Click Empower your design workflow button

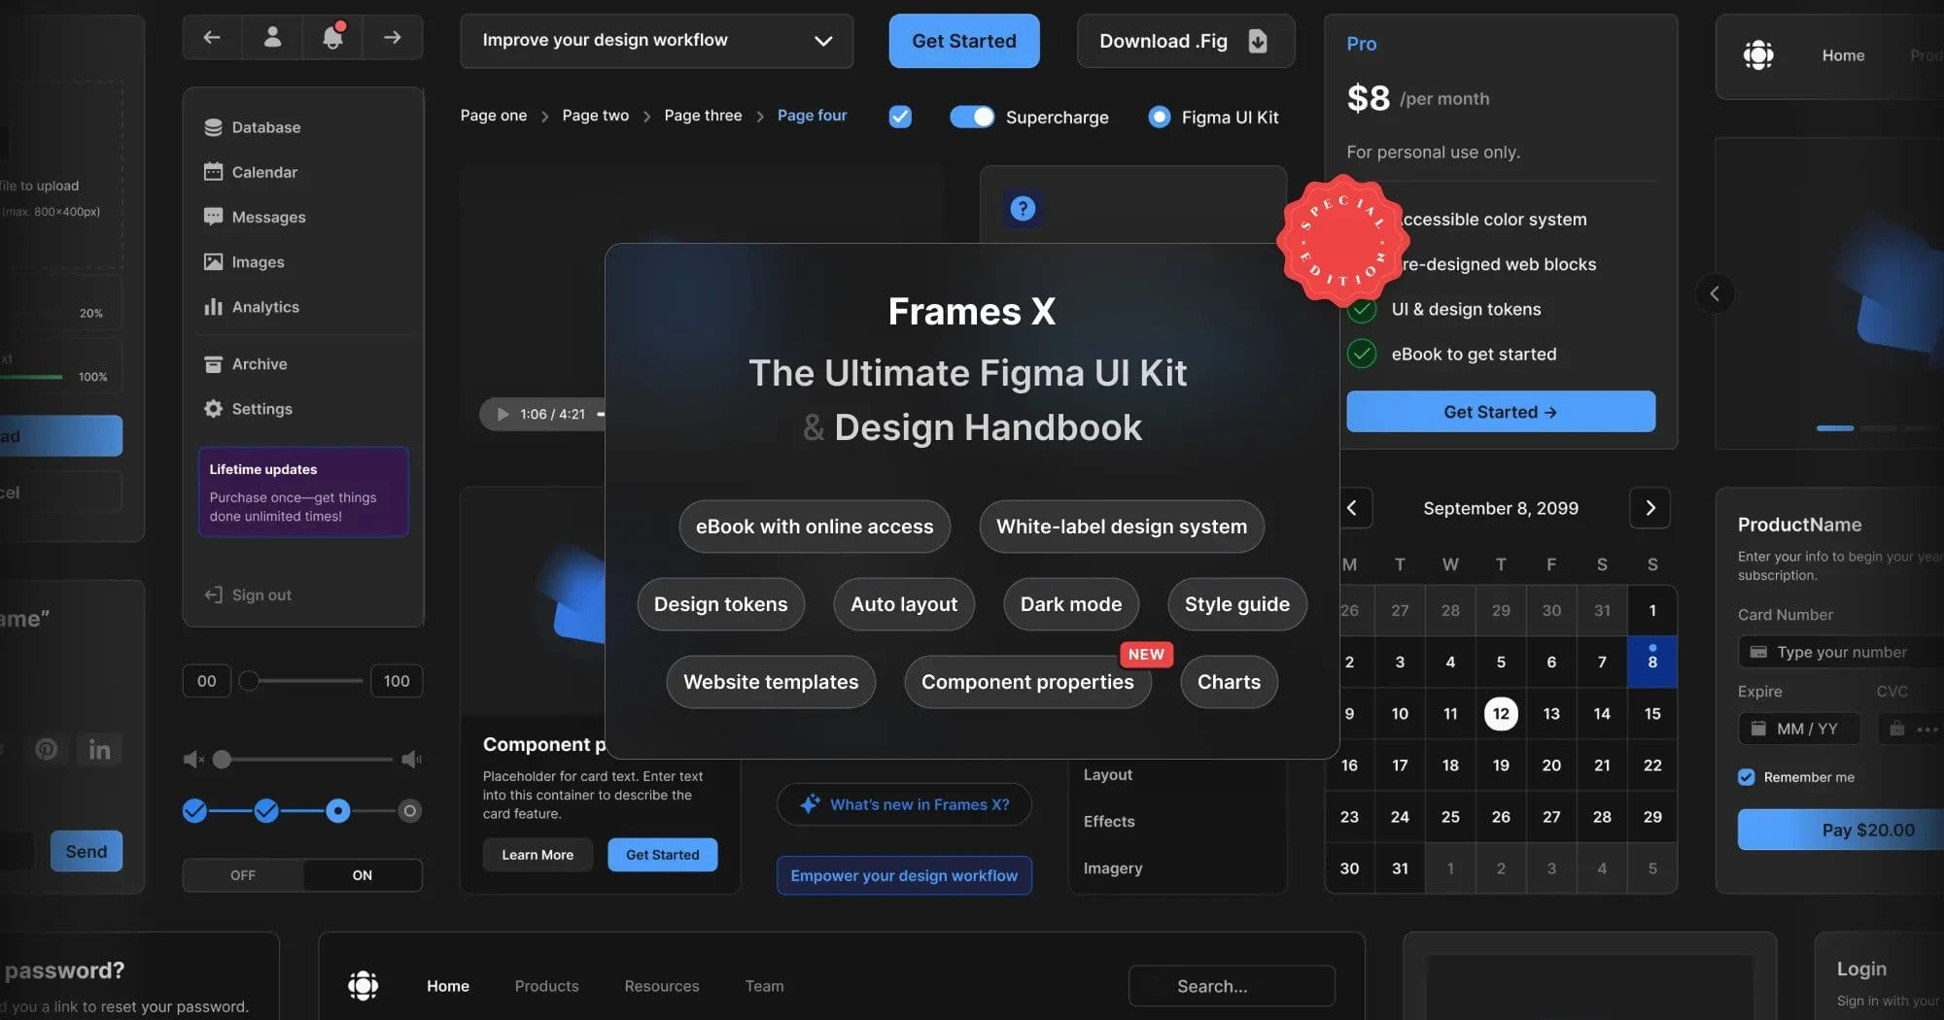pos(904,875)
